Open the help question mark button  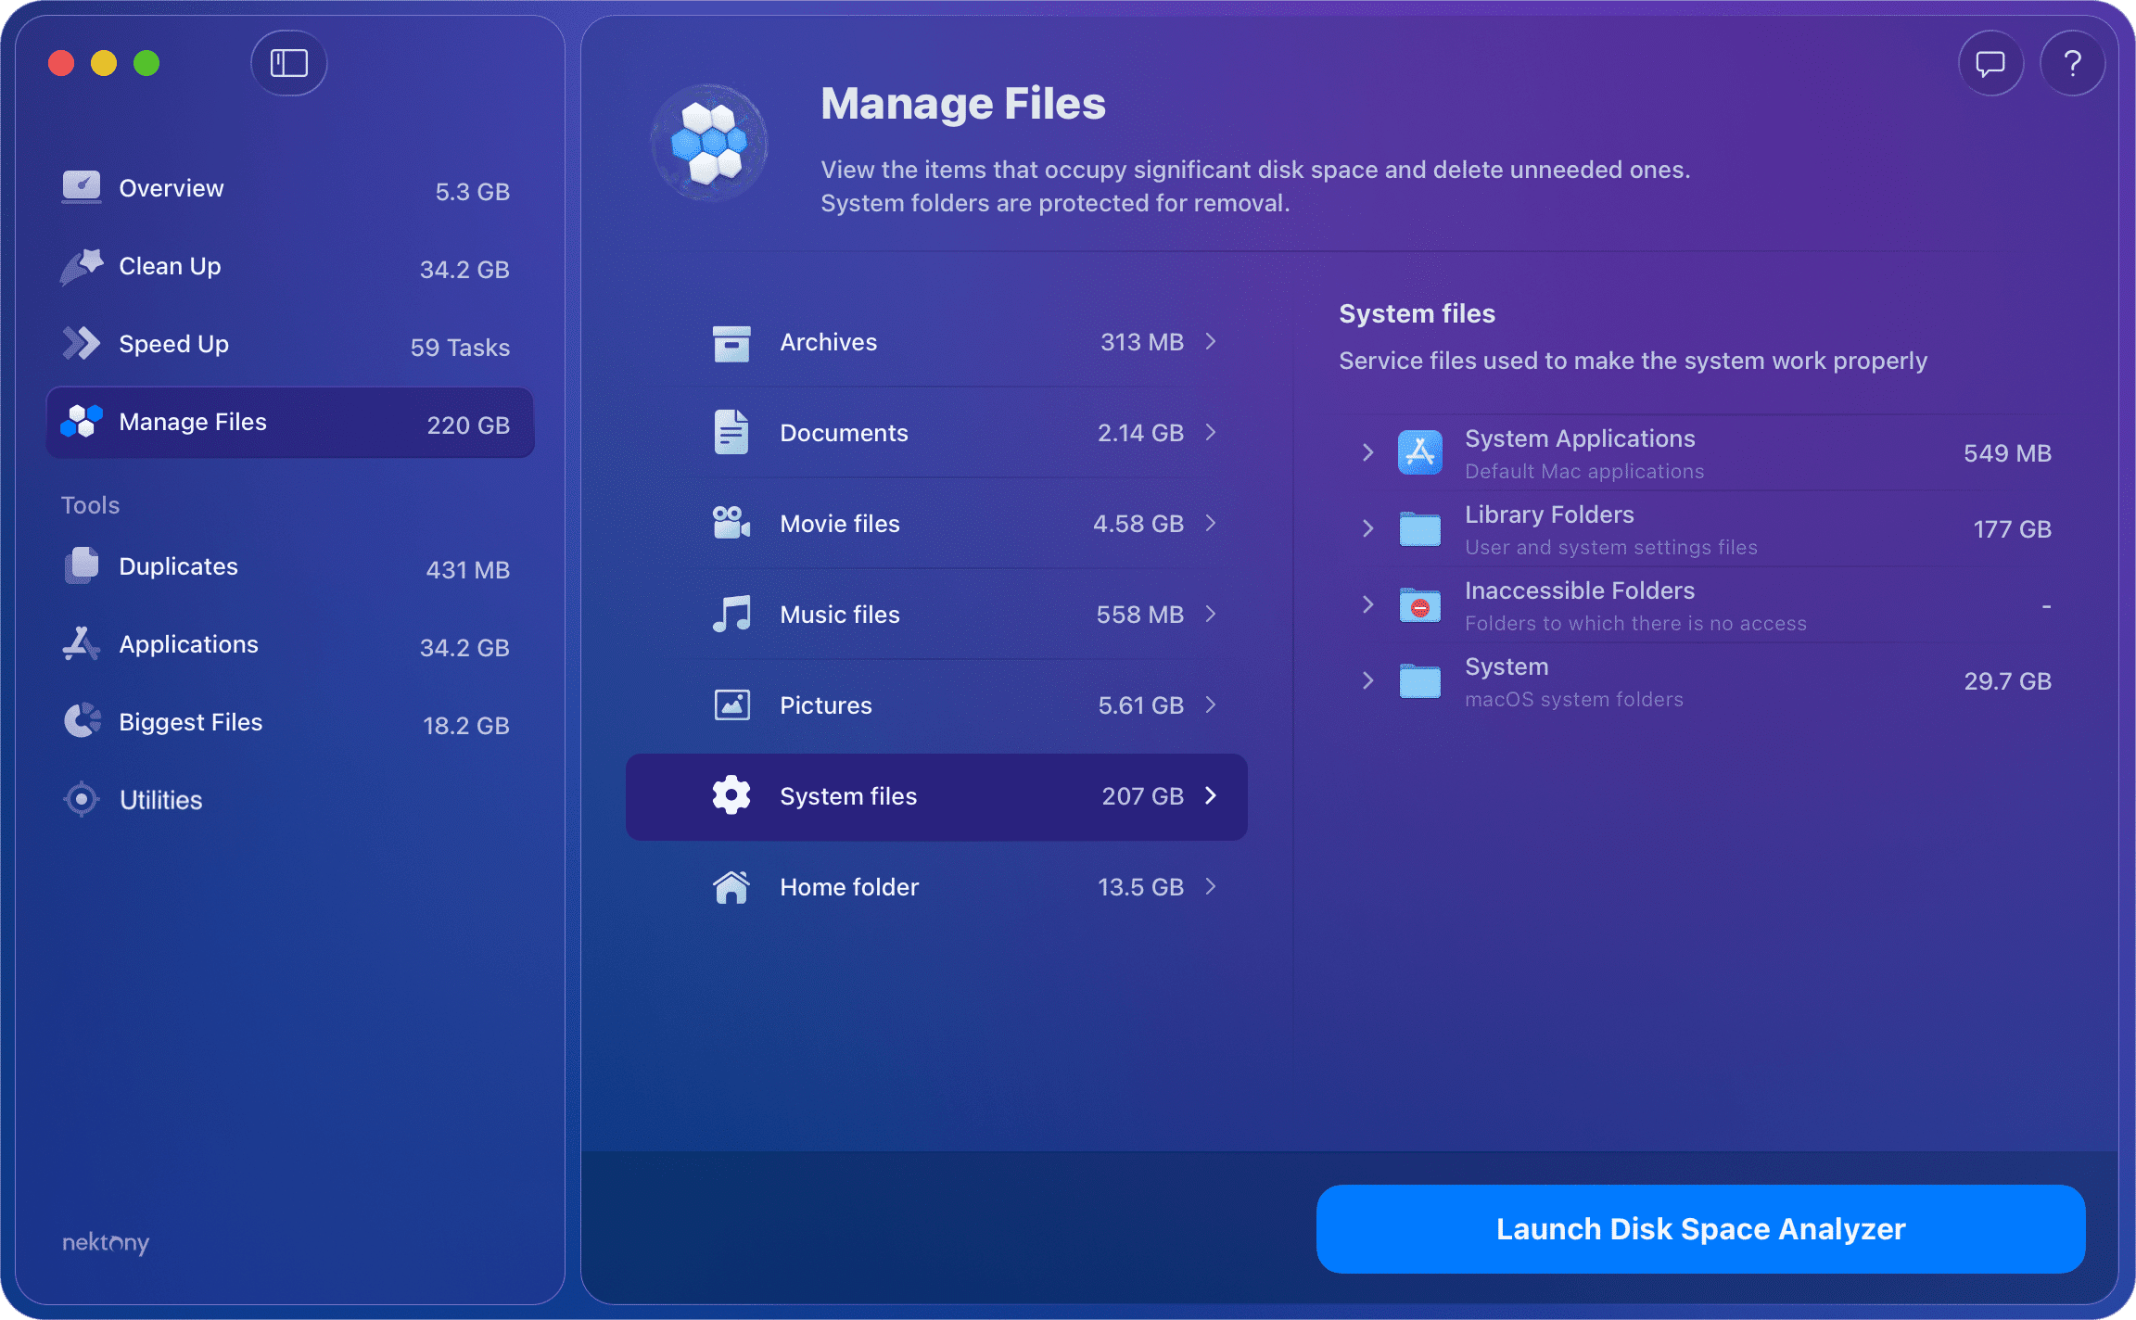[x=2073, y=63]
